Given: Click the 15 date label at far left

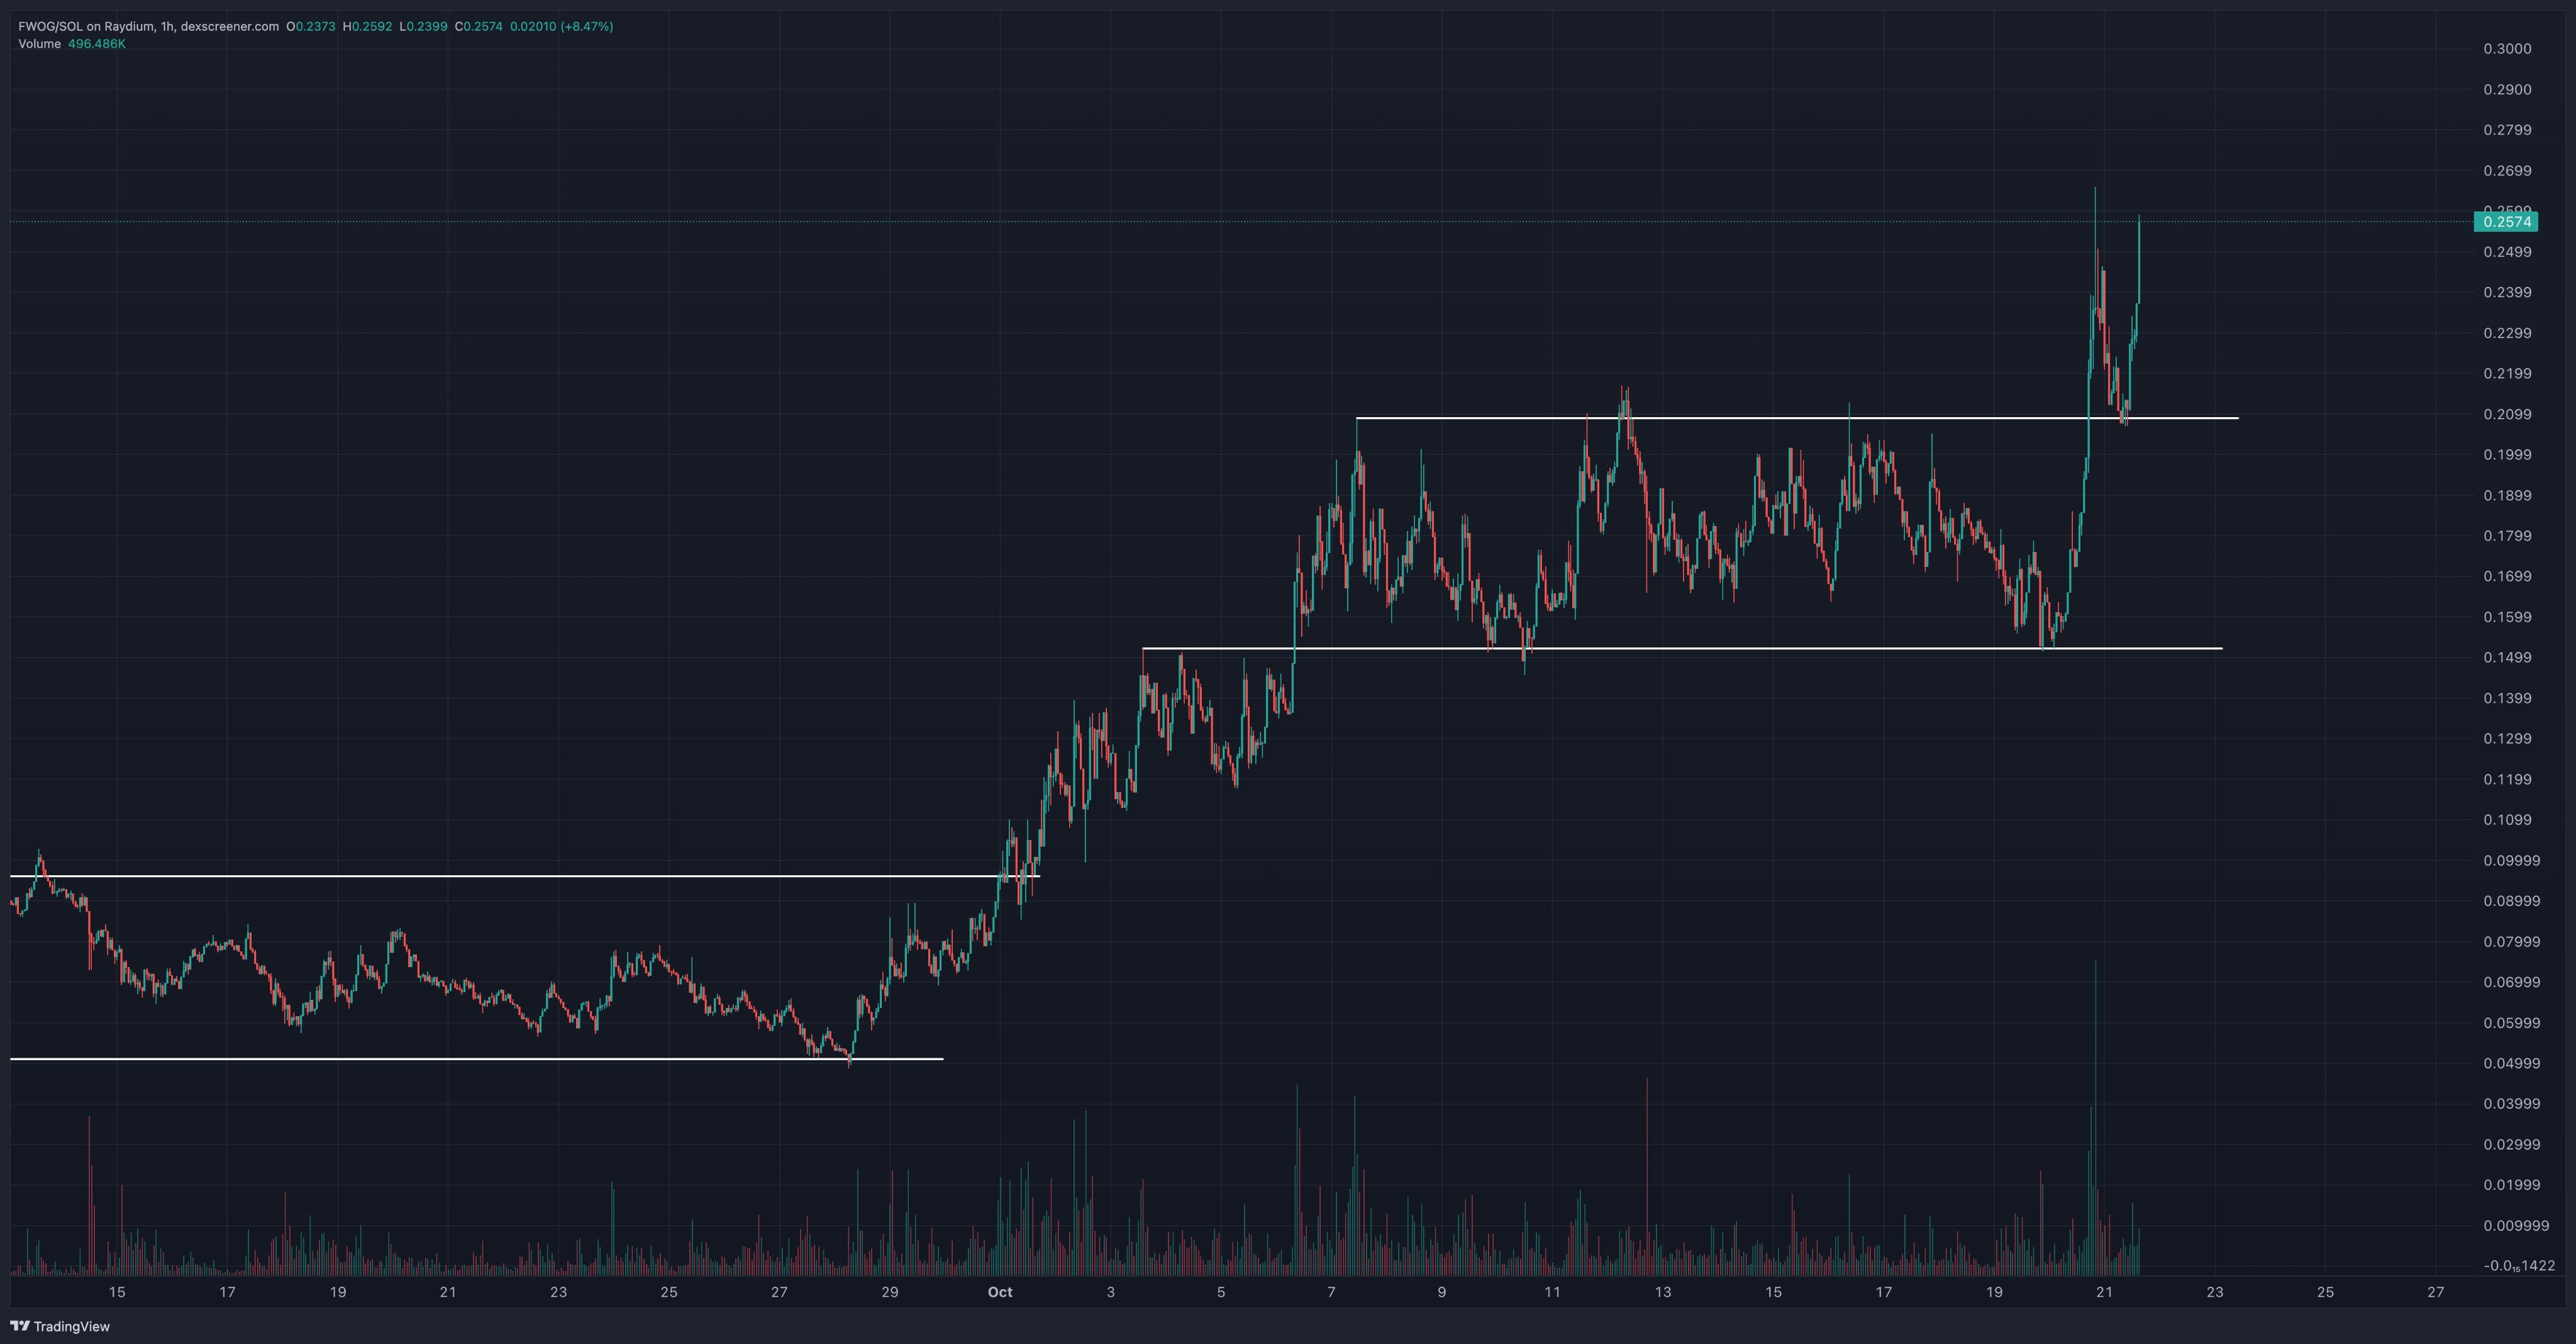Looking at the screenshot, I should [x=117, y=1292].
